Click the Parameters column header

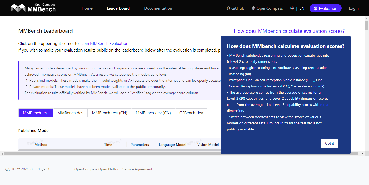(x=140, y=145)
